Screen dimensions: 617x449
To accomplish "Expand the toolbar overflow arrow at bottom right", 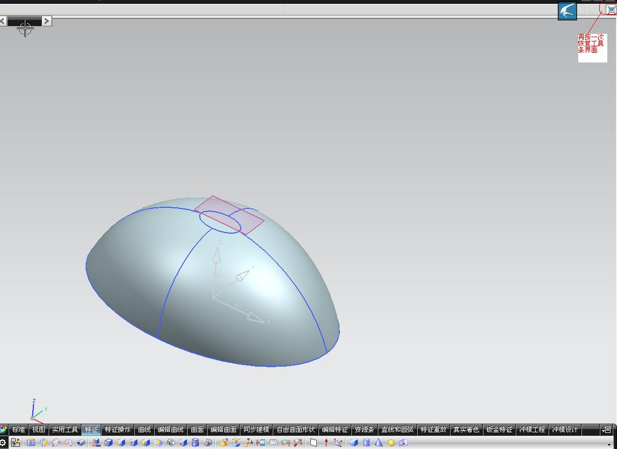I will click(610, 445).
